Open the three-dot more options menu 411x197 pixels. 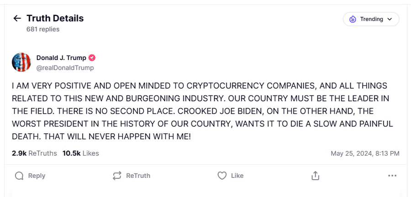pyautogui.click(x=392, y=176)
